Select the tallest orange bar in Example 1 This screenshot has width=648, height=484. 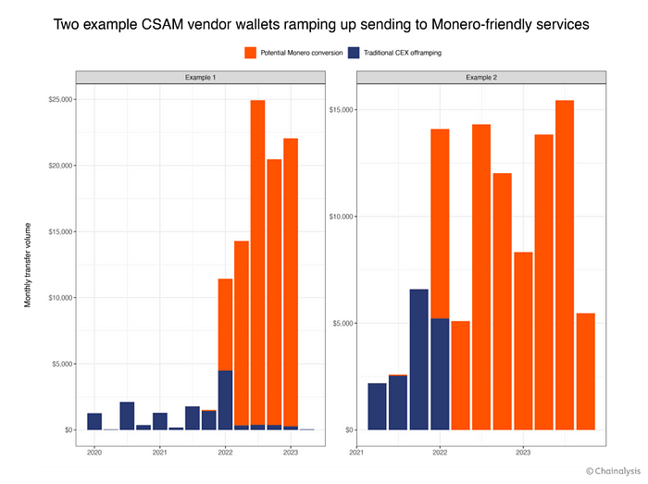click(258, 263)
